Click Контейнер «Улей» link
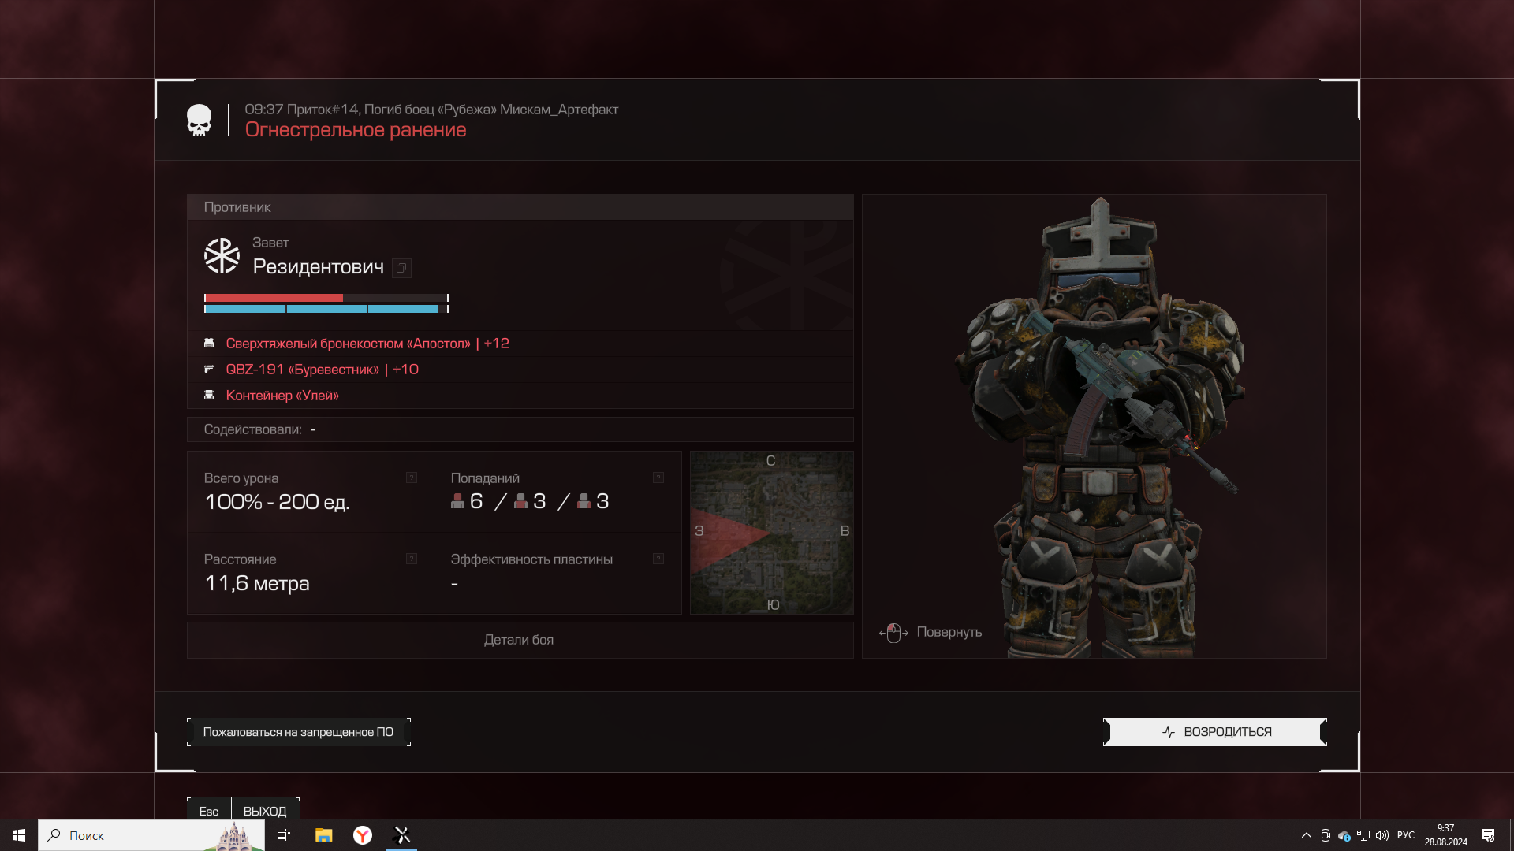 [x=282, y=396]
